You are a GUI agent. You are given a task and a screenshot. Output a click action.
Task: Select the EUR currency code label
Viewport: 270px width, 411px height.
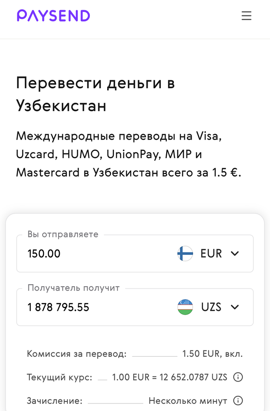[x=211, y=254]
